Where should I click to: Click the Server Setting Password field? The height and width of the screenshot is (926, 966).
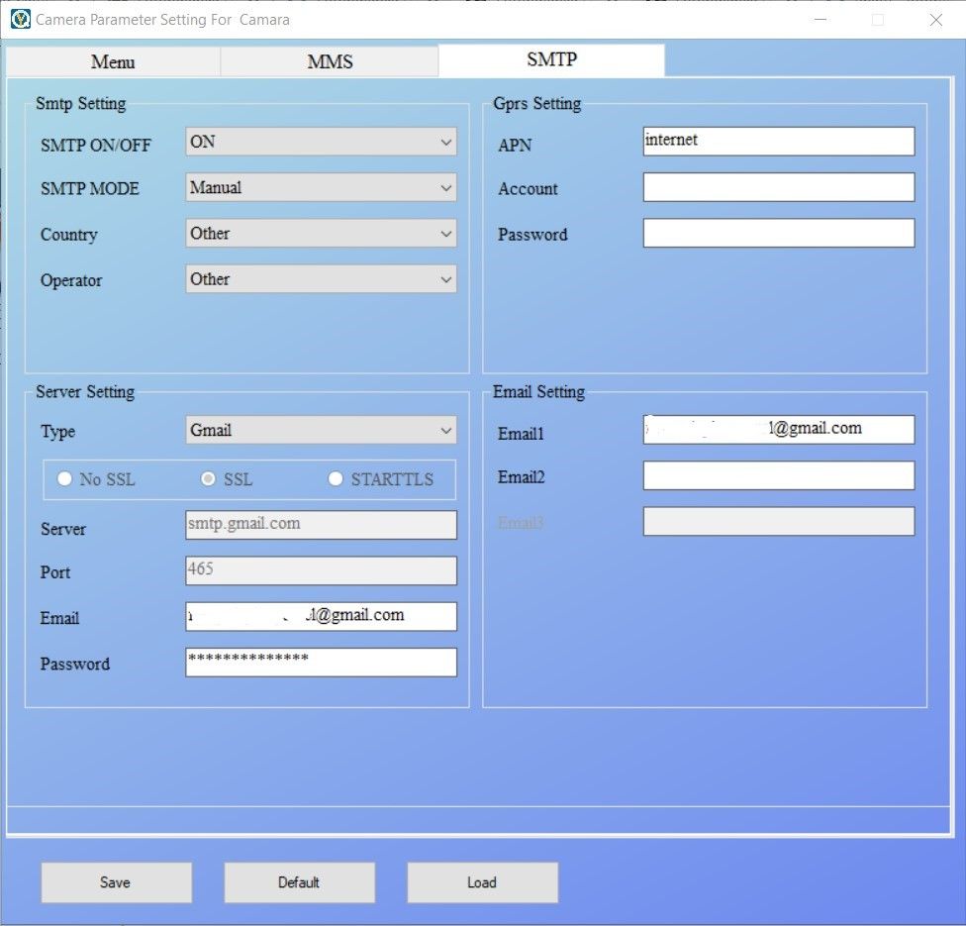(x=321, y=663)
